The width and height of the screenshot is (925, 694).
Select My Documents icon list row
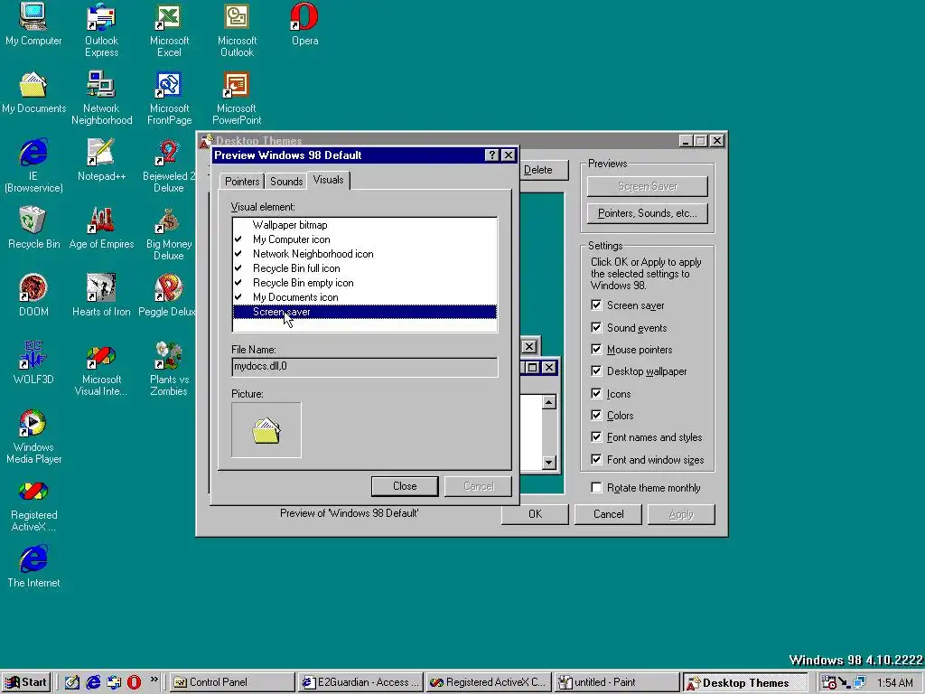click(365, 297)
